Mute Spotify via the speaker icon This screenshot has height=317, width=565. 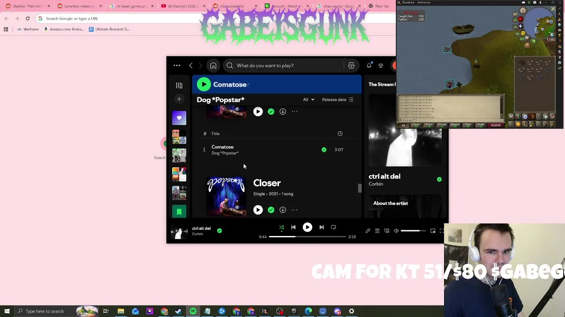coord(396,231)
